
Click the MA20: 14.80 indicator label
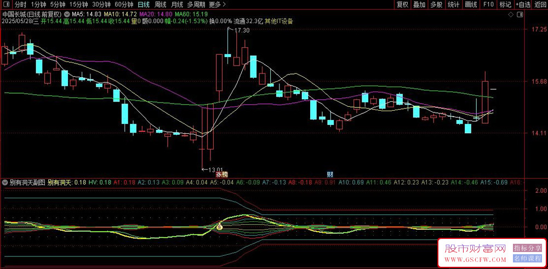[156, 15]
